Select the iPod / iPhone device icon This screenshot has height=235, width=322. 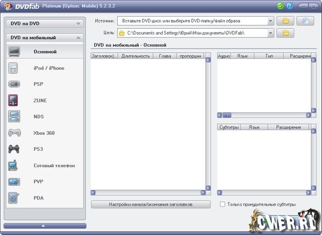pyautogui.click(x=13, y=68)
